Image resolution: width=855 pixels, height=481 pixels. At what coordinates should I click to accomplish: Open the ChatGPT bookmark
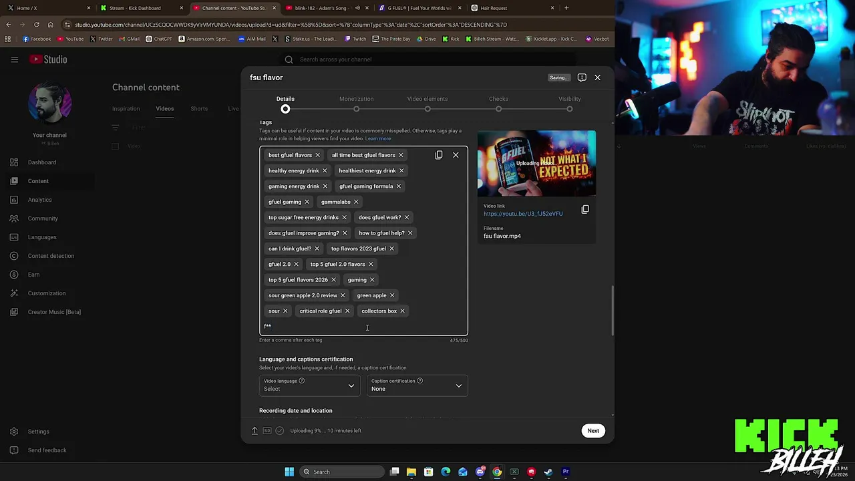pos(159,39)
